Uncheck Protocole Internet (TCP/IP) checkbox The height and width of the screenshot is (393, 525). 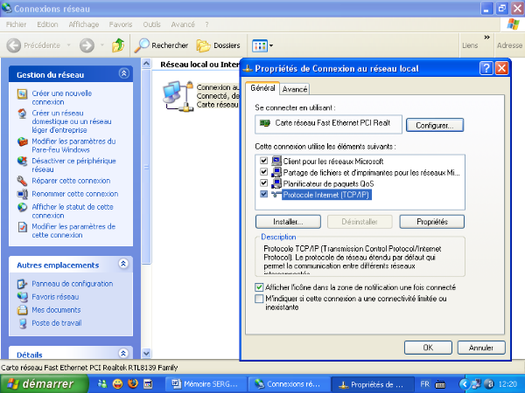[264, 194]
